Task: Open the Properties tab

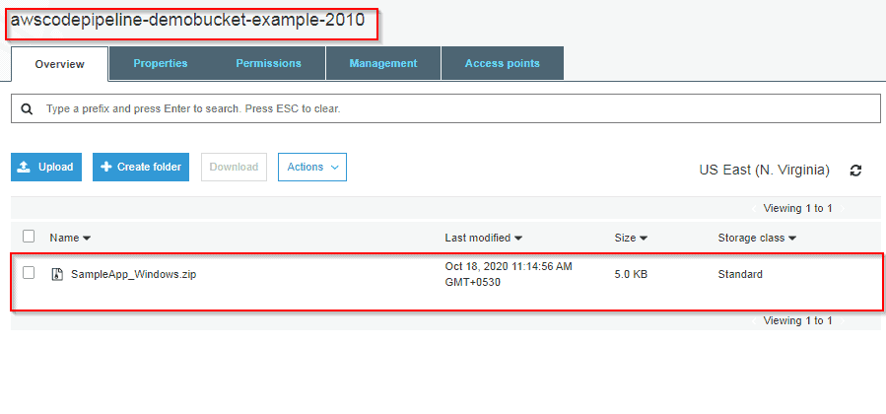Action: coord(161,63)
